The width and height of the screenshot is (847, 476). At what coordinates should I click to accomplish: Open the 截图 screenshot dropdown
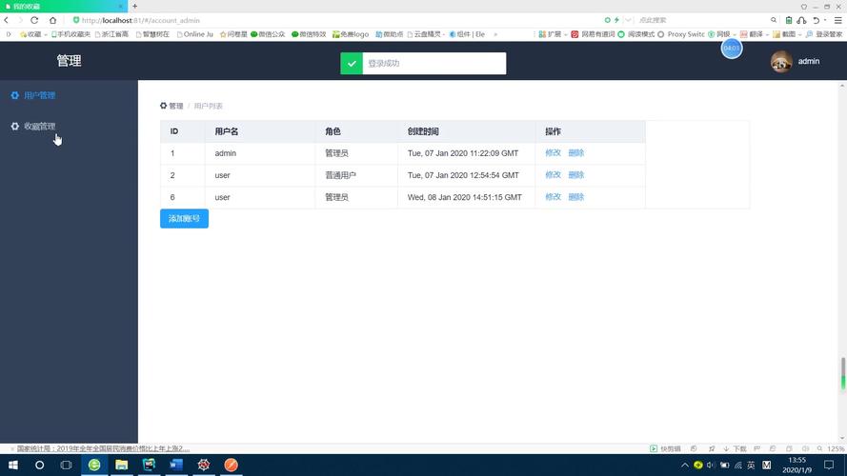[x=787, y=34]
